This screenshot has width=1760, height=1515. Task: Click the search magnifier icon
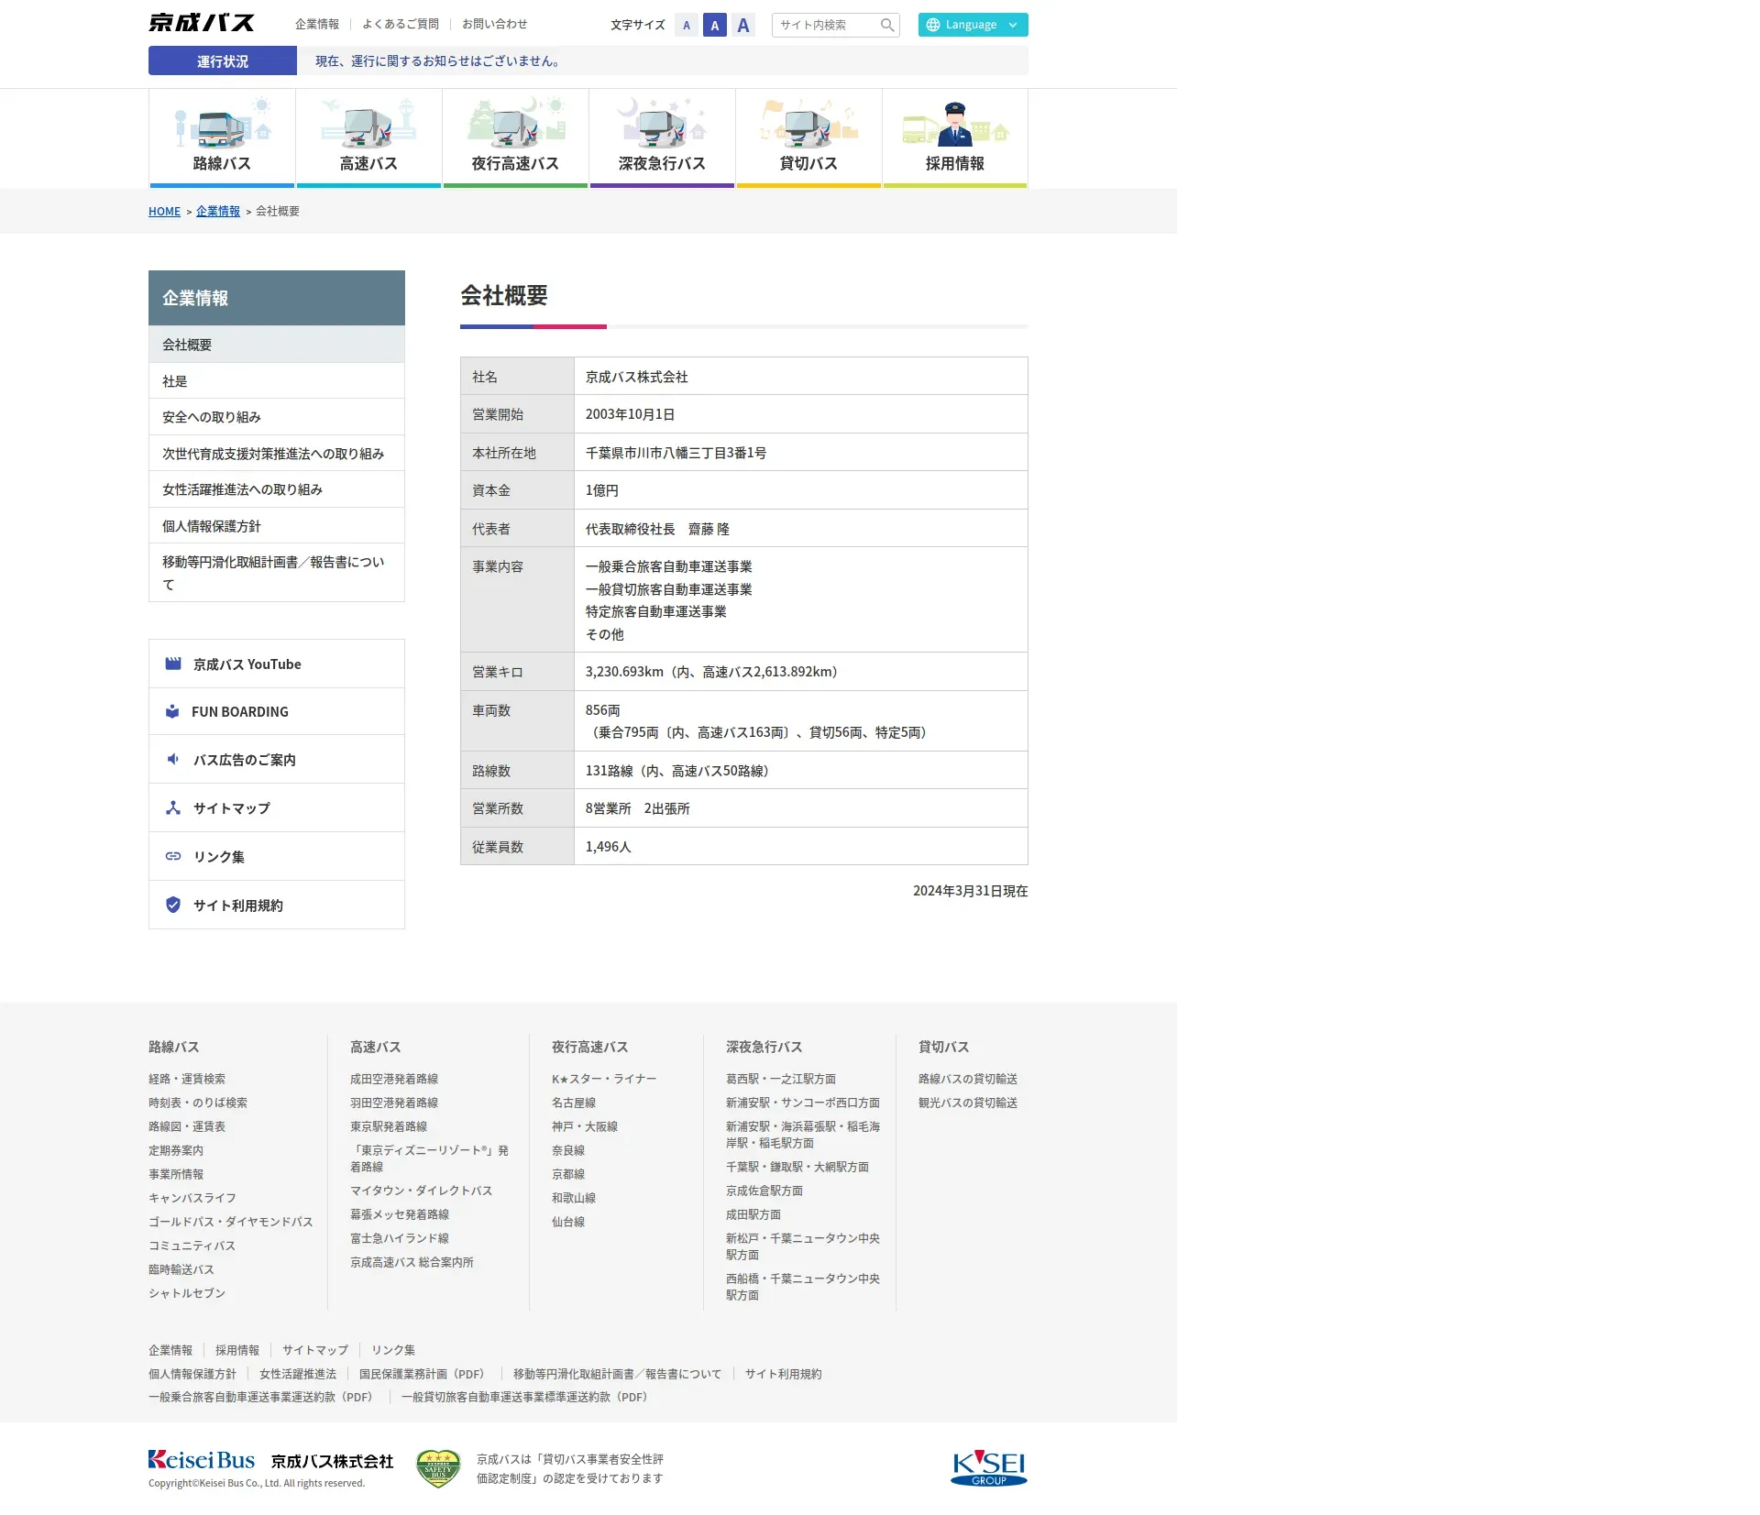pyautogui.click(x=886, y=26)
